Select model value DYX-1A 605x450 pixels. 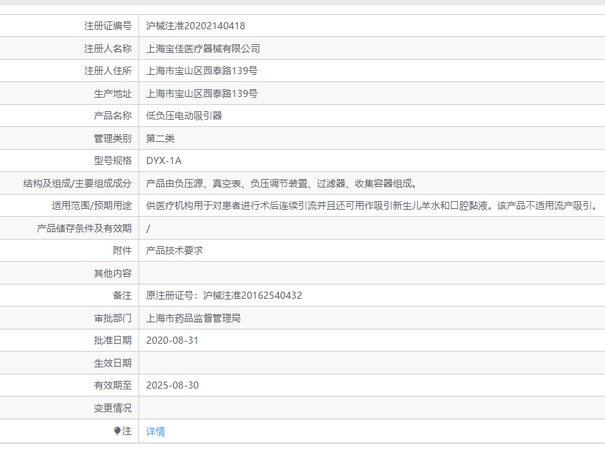click(163, 160)
